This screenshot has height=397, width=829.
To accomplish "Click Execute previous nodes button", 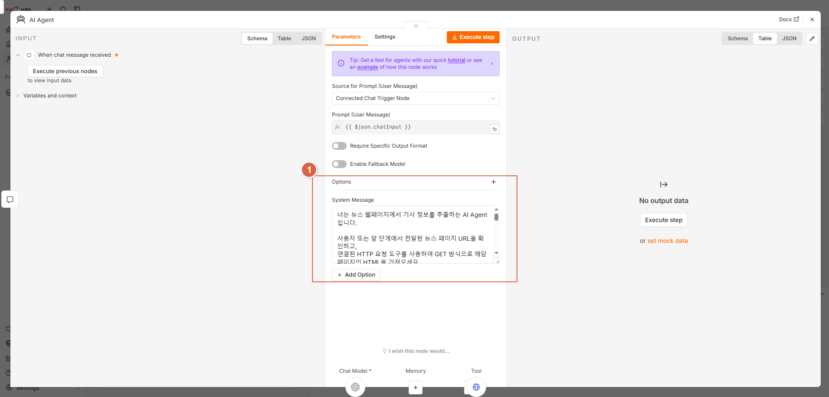I will point(65,71).
